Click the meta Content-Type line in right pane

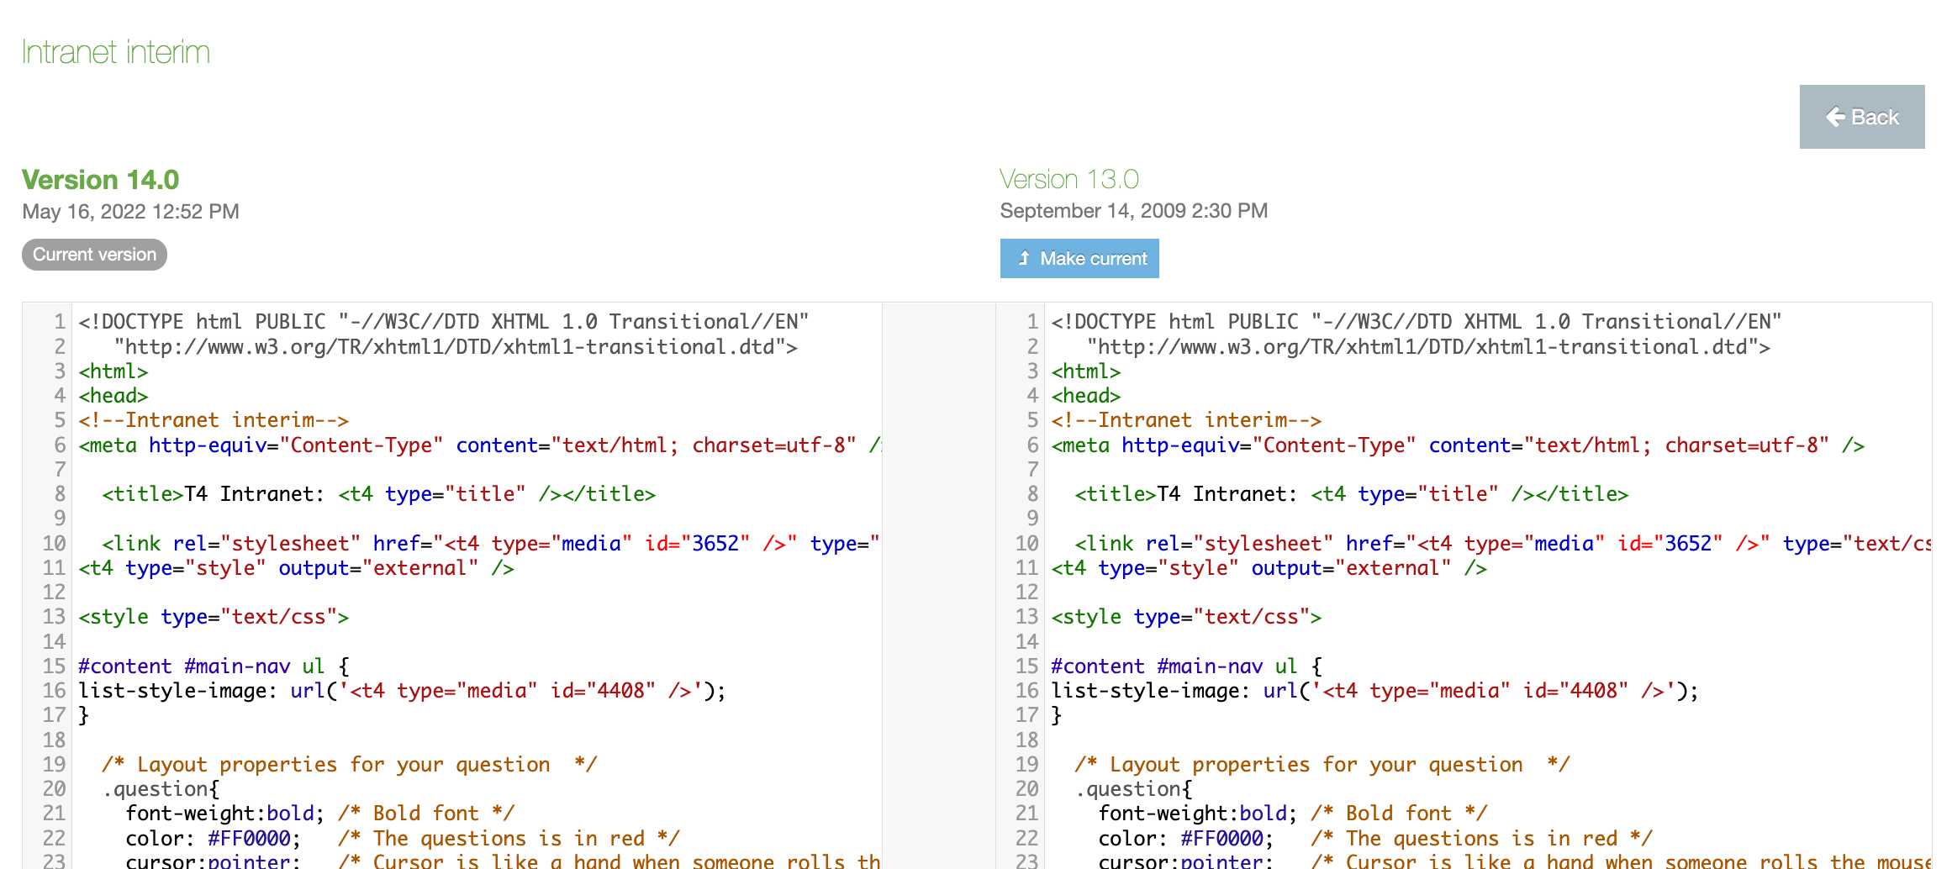pos(1457,445)
